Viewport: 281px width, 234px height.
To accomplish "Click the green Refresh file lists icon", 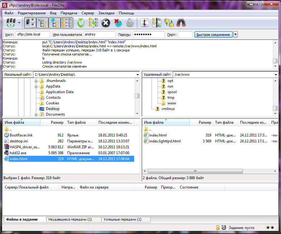I will [81, 23].
